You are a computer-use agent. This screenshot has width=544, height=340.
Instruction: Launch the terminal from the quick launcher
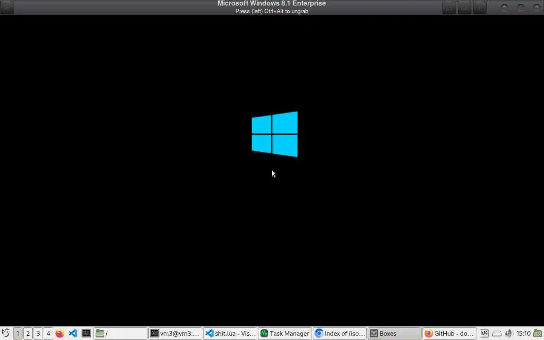[x=86, y=333]
